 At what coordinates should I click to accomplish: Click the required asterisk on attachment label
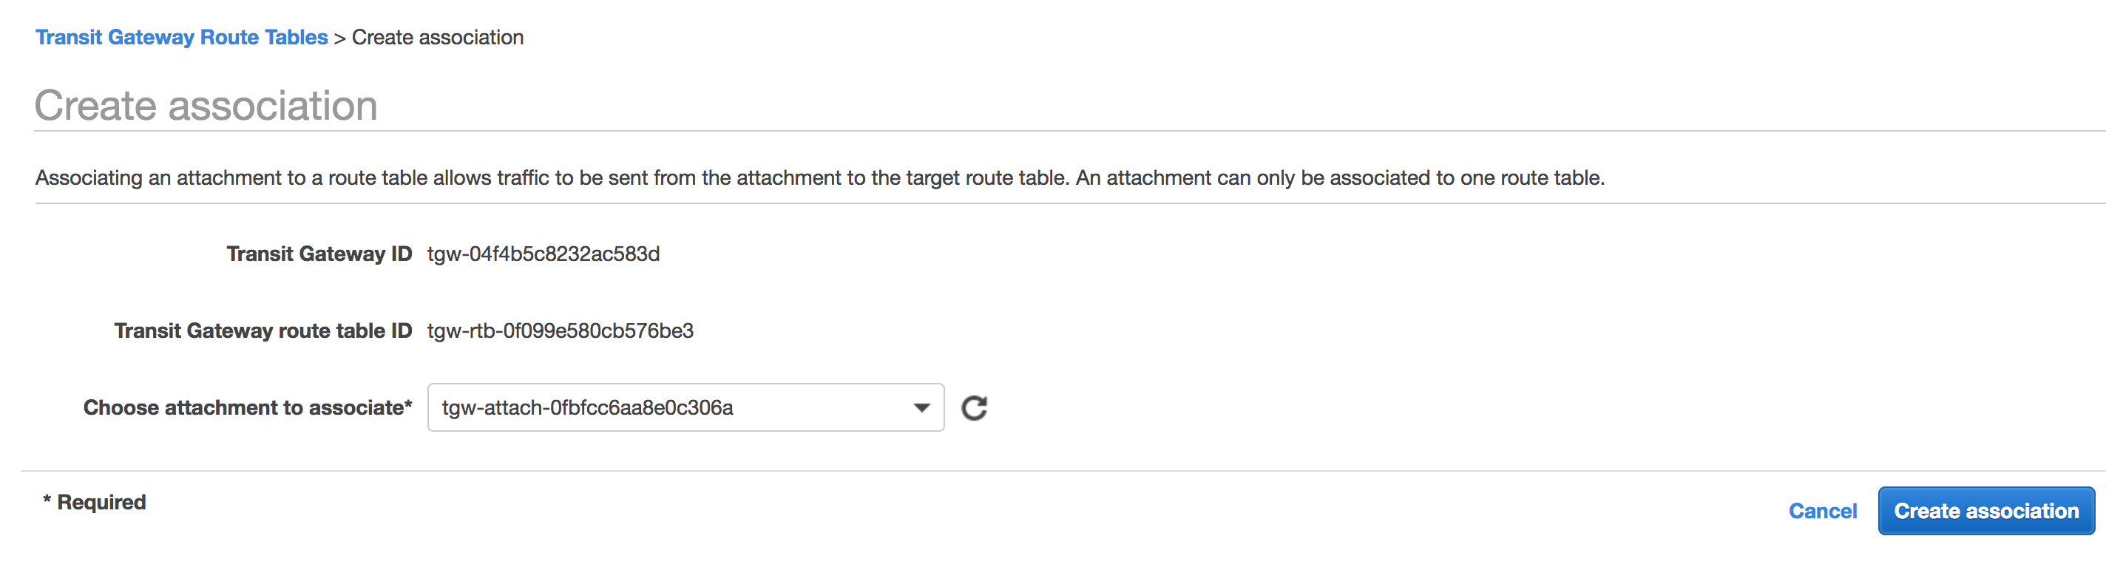point(408,404)
